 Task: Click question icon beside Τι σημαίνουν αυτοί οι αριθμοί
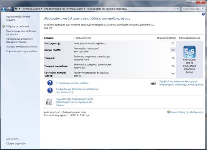tap(50, 83)
